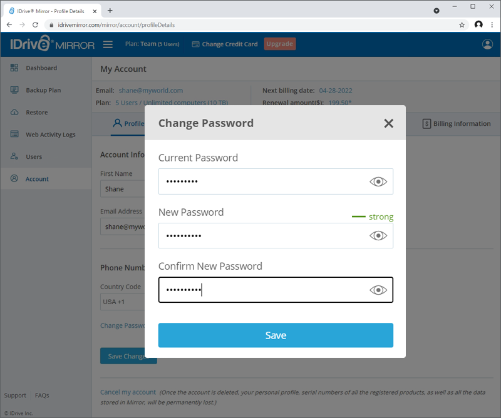Save the new password

tap(276, 335)
